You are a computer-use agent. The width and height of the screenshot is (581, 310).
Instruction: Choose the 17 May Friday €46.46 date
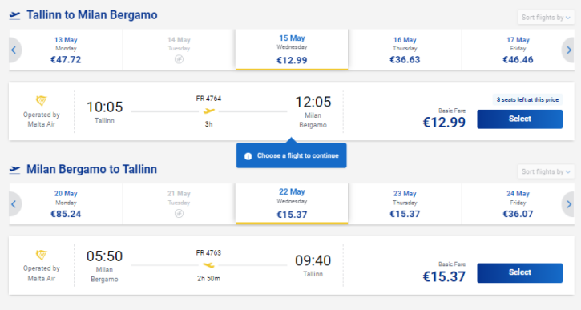[518, 50]
